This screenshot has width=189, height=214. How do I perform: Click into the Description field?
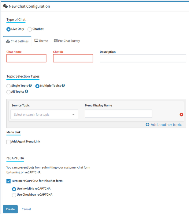pyautogui.click(x=143, y=58)
